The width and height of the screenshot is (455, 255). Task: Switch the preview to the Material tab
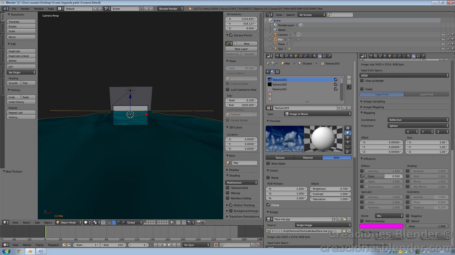click(x=308, y=158)
